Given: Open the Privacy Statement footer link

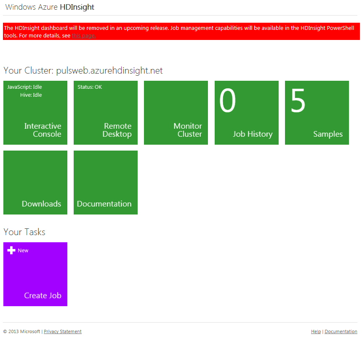Looking at the screenshot, I should 63,331.
